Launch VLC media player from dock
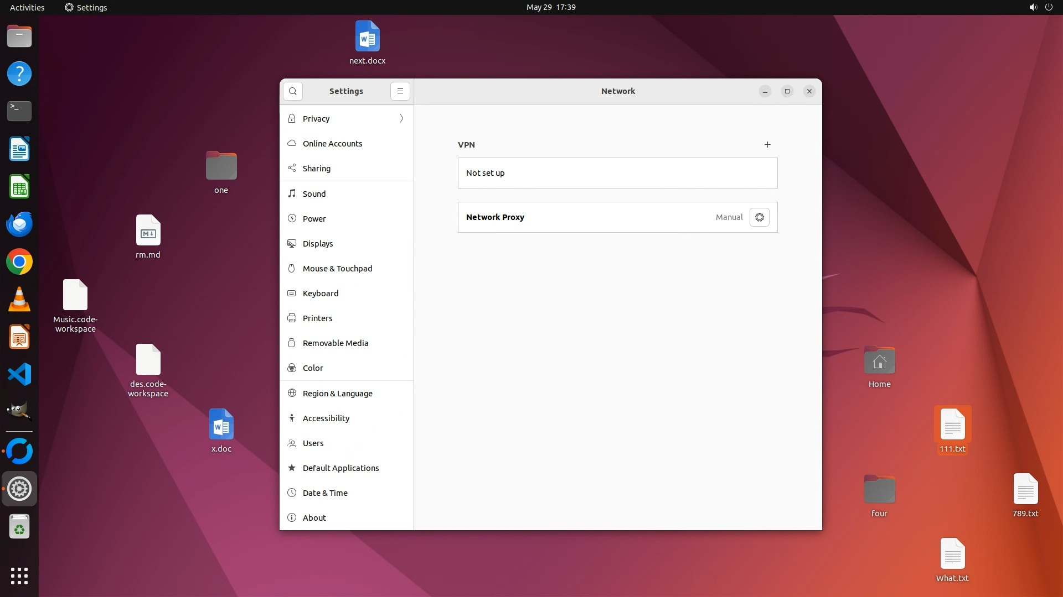The width and height of the screenshot is (1063, 597). [x=19, y=300]
